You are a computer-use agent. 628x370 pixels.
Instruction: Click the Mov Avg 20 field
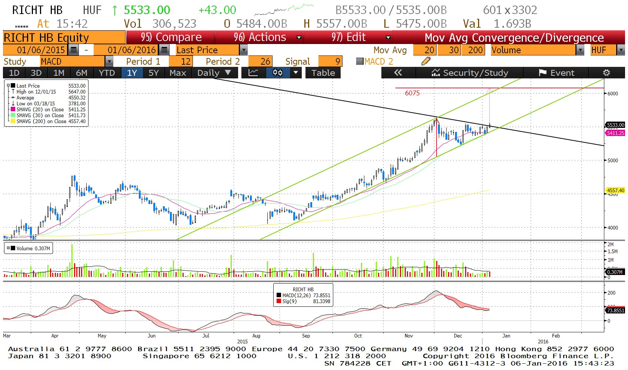pyautogui.click(x=425, y=50)
